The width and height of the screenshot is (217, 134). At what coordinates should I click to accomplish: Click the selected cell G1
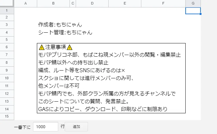click(193, 11)
